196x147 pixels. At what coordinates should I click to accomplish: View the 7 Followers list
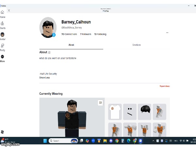point(86,34)
